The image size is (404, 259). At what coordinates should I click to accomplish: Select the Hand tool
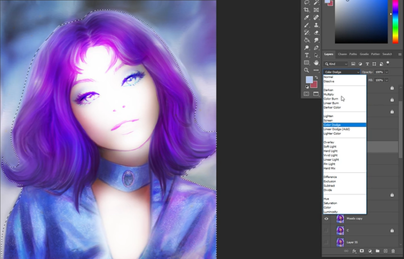coord(316,63)
